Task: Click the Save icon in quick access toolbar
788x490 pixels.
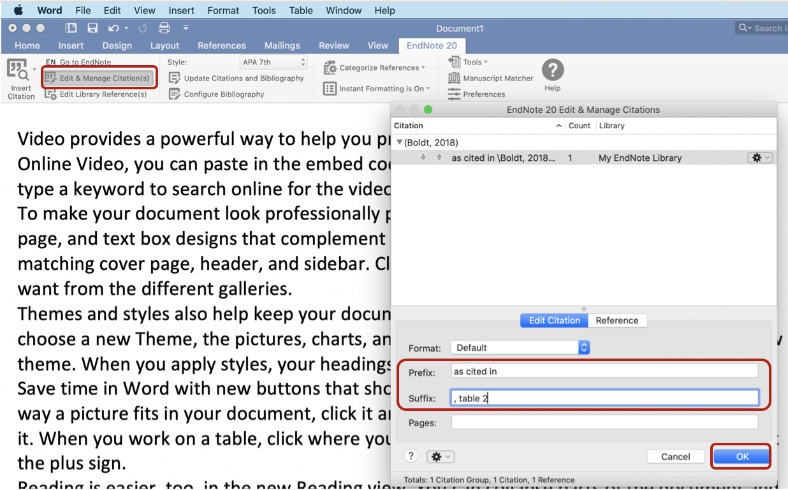Action: point(91,27)
